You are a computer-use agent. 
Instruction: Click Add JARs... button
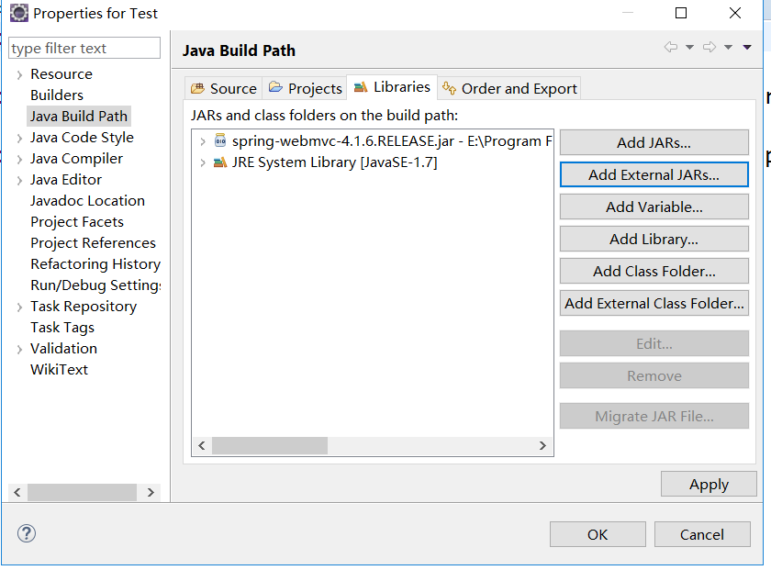[x=654, y=142]
